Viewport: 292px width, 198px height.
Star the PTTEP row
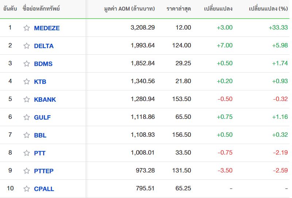(x=27, y=171)
